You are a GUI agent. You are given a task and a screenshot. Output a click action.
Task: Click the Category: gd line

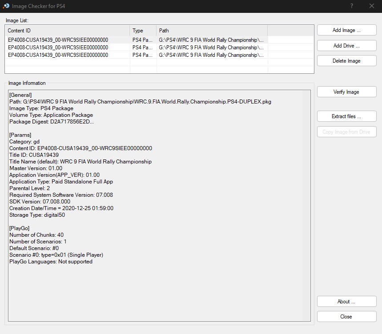point(24,142)
